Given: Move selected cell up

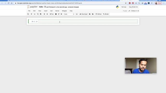Looking at the screenshot, I should tap(44, 14).
